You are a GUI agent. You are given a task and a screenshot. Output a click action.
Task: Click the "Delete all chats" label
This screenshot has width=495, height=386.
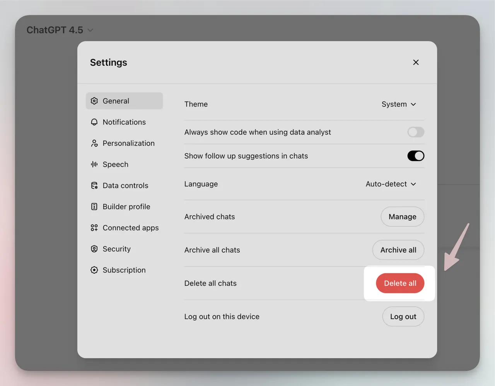pos(210,283)
